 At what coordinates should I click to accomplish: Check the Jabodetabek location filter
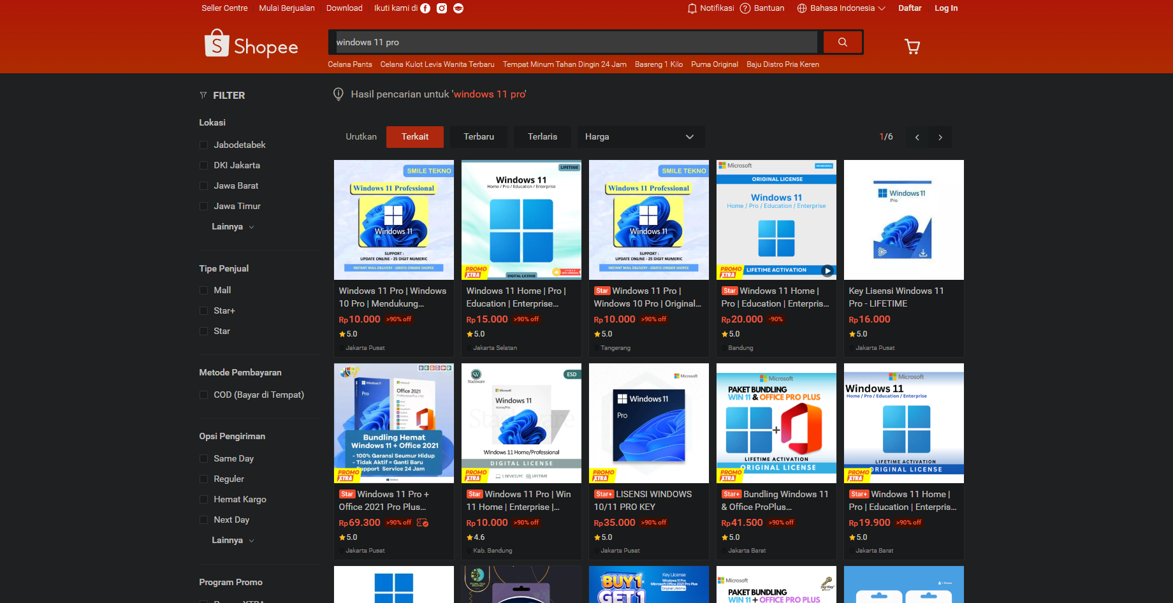click(204, 145)
